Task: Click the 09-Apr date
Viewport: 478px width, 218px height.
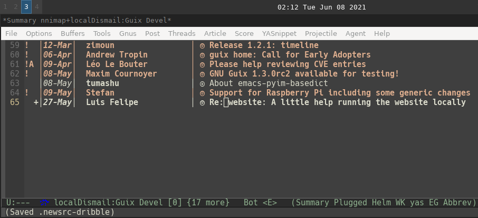Action: (58, 64)
